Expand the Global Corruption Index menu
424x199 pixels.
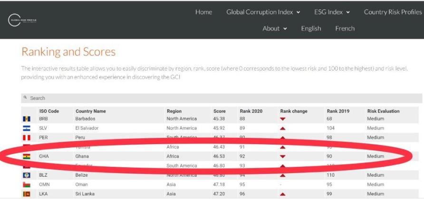pyautogui.click(x=263, y=12)
